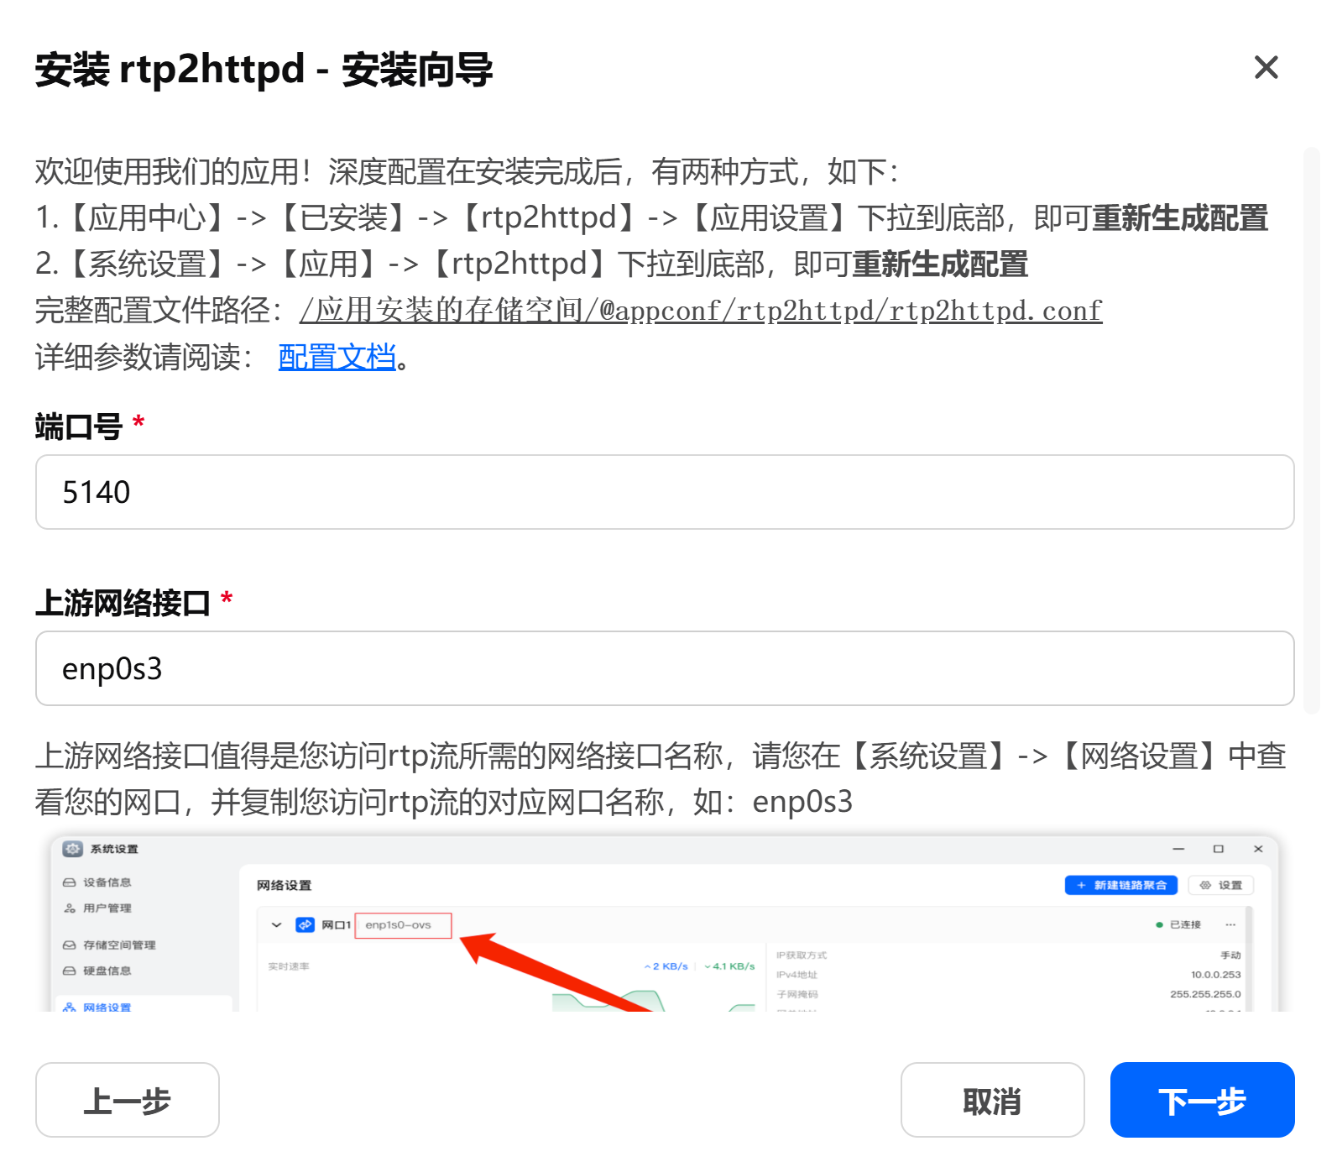Cancel the installation with 取消
This screenshot has height=1162, width=1337.
[992, 1100]
